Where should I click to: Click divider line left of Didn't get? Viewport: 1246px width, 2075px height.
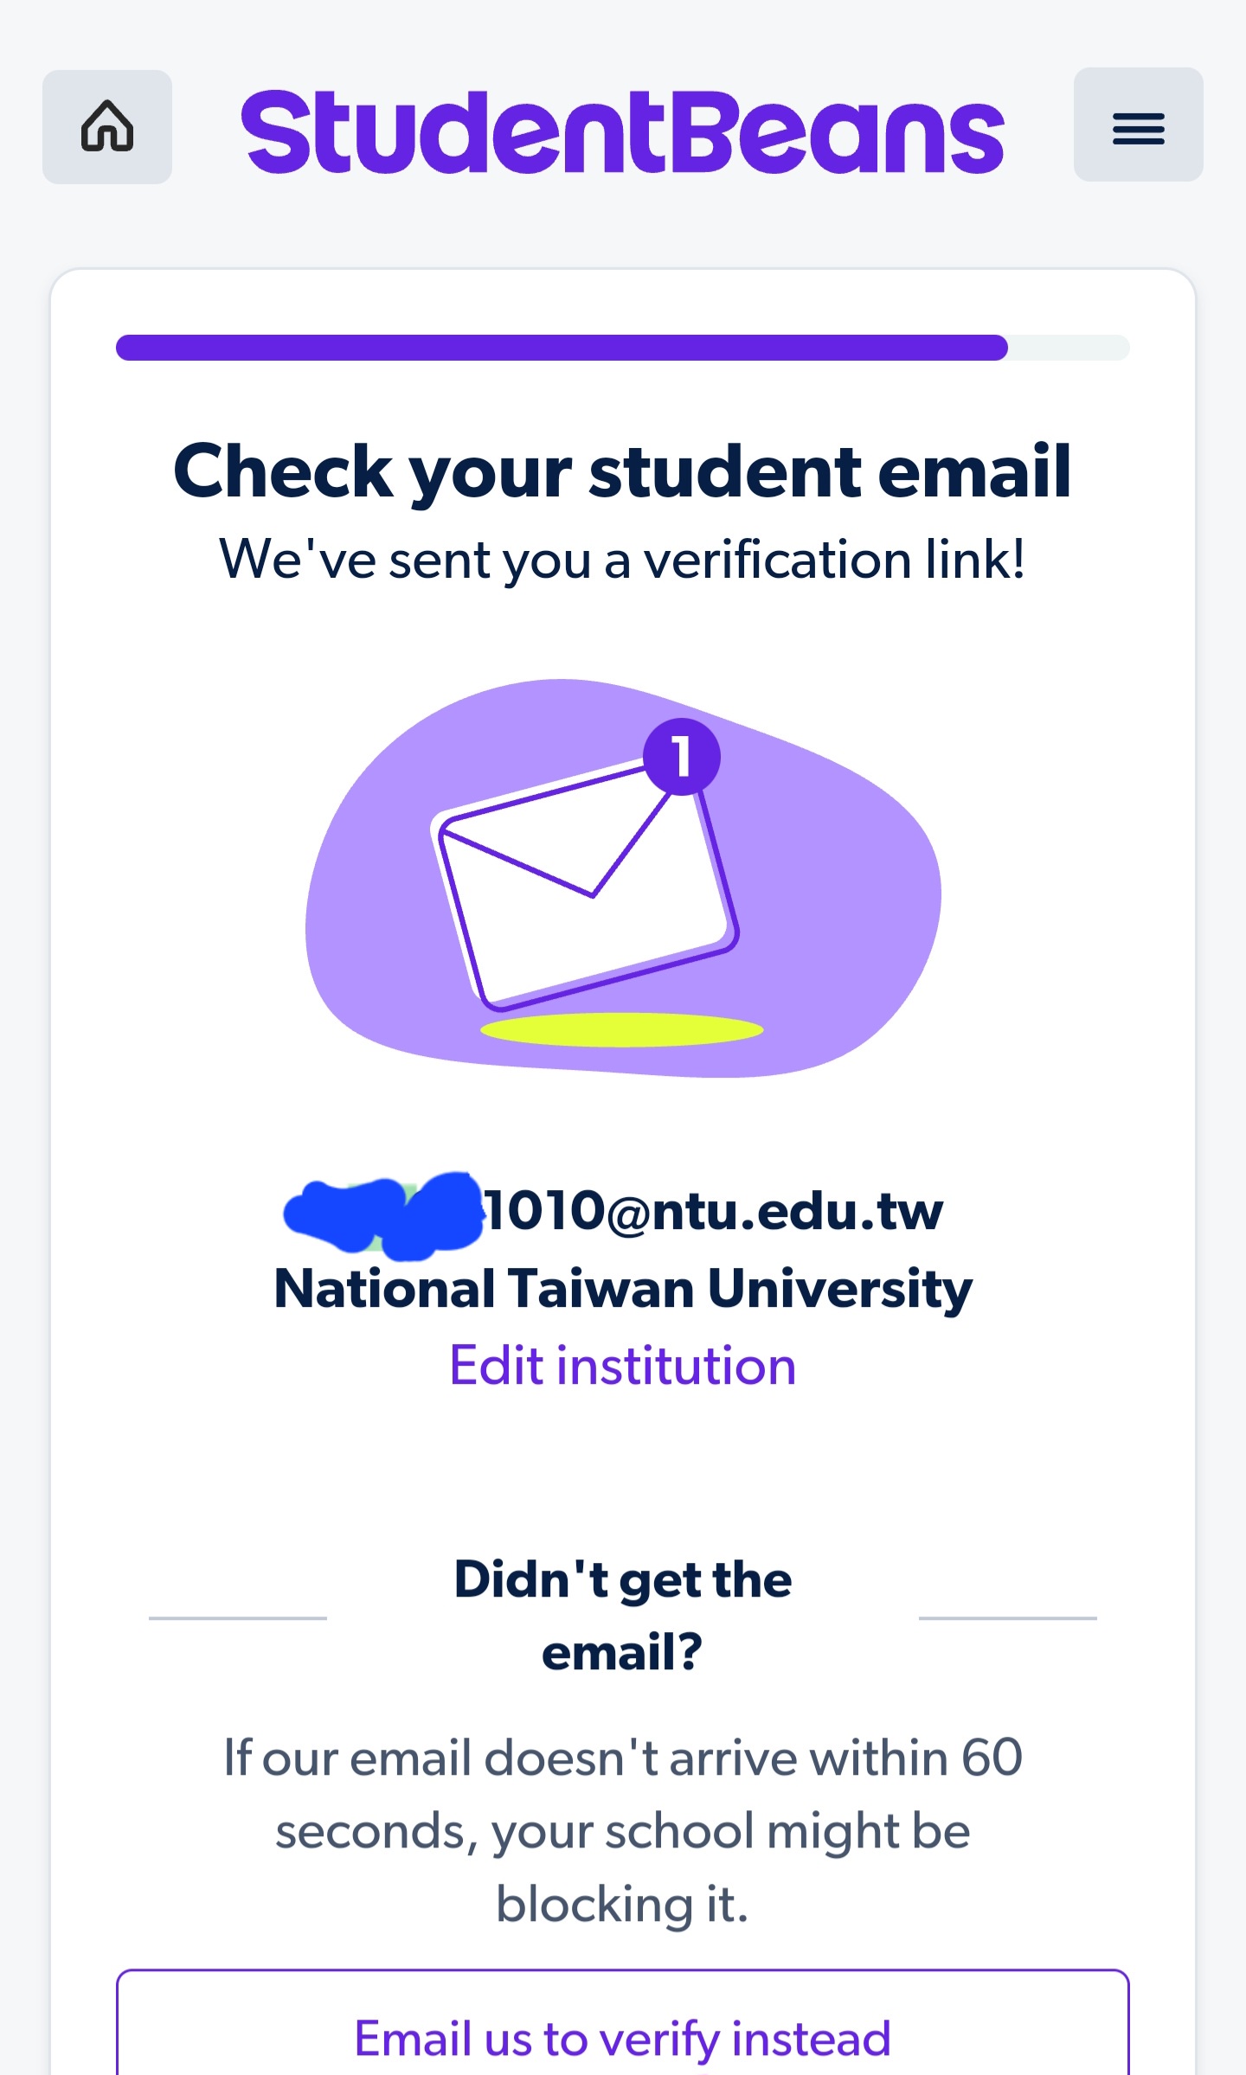(x=238, y=1617)
